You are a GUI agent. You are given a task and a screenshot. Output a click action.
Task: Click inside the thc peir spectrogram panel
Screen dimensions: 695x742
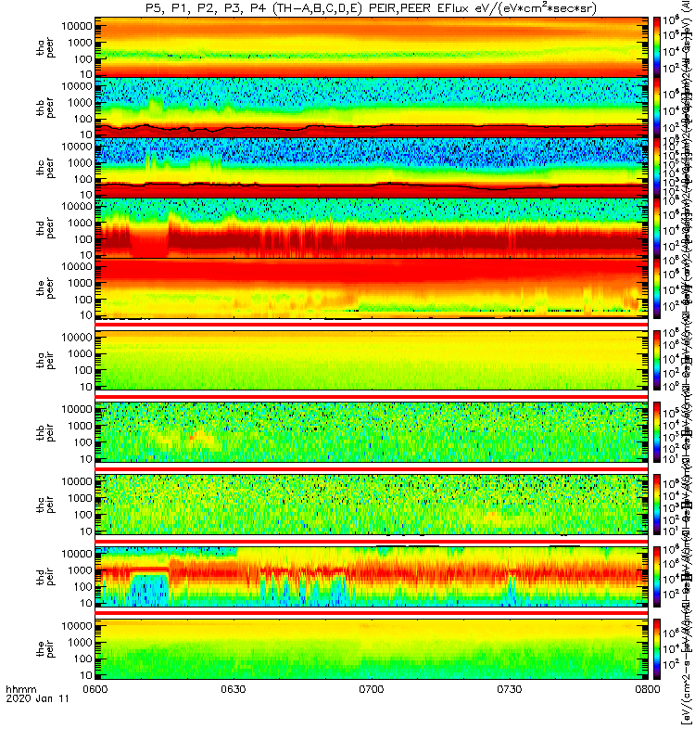pyautogui.click(x=372, y=505)
